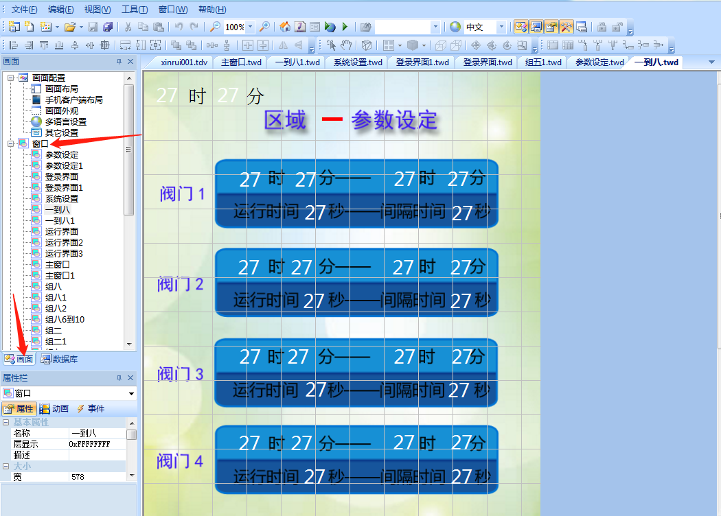
Task: Open the 中文 language dropdown
Action: click(x=501, y=27)
